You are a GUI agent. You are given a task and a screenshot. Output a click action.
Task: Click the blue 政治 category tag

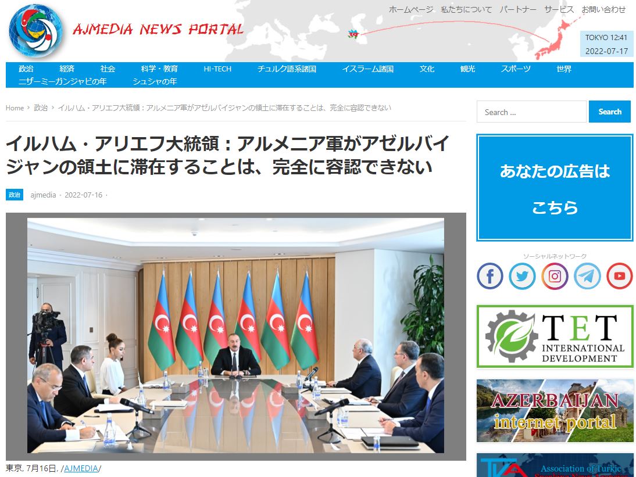coord(15,195)
